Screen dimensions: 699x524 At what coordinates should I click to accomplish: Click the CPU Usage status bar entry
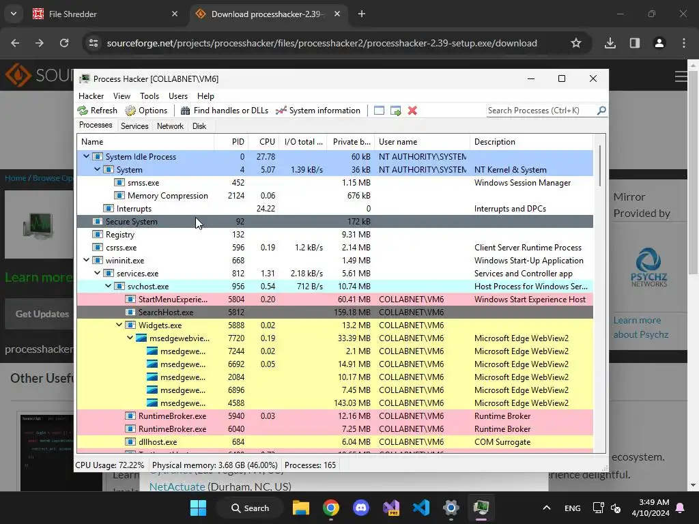click(x=110, y=465)
